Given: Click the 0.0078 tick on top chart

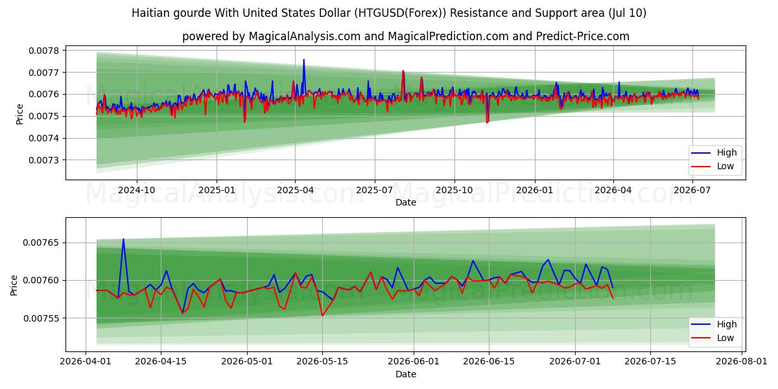Looking at the screenshot, I should [44, 51].
